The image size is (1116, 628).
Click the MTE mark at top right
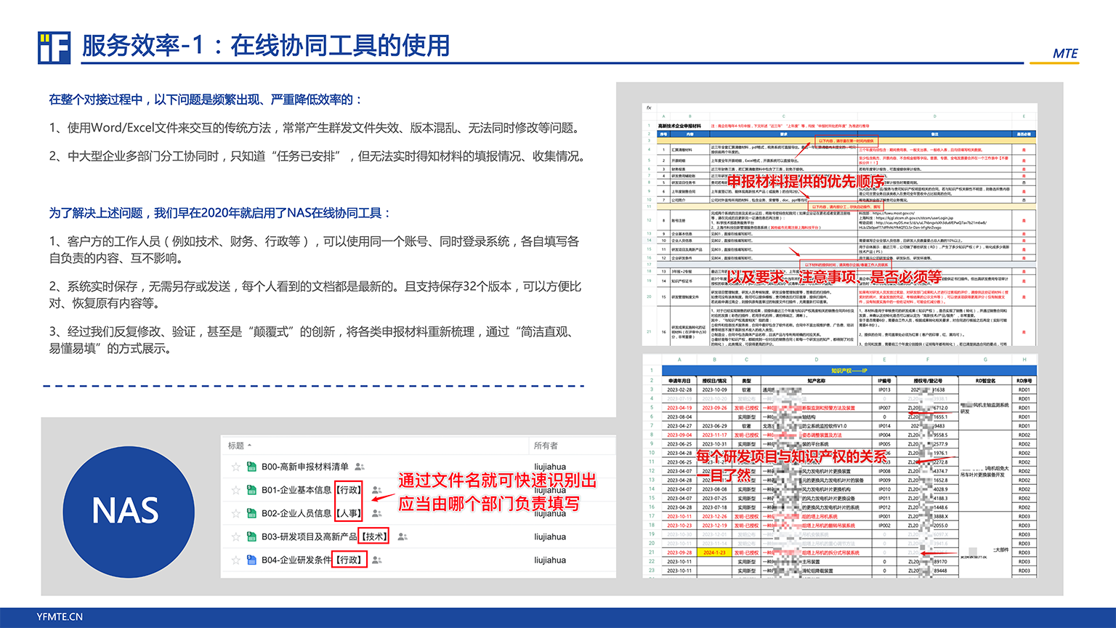point(1065,53)
